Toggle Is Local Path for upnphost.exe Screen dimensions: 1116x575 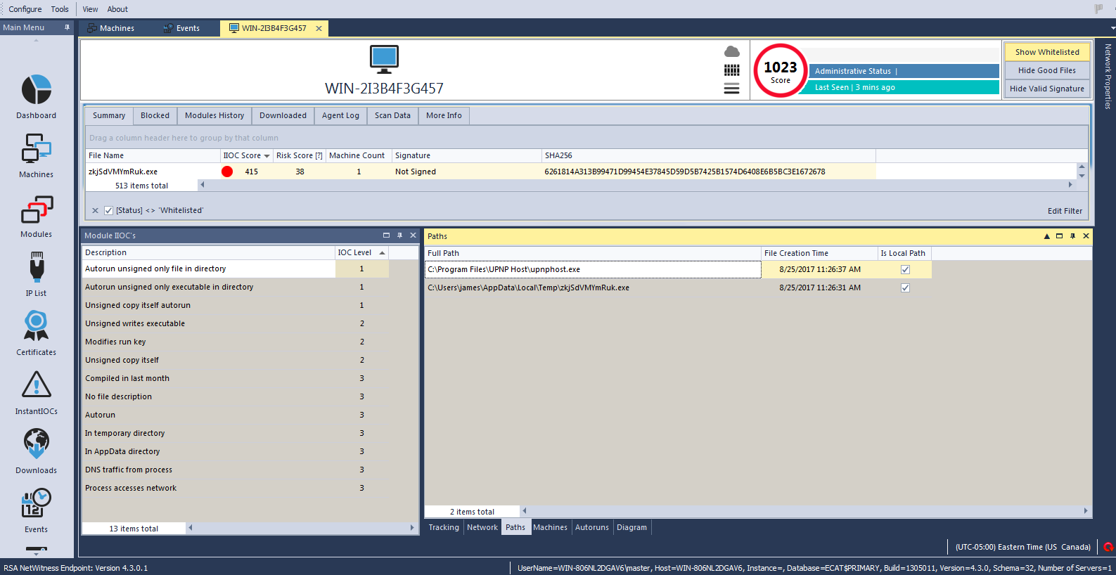(905, 269)
